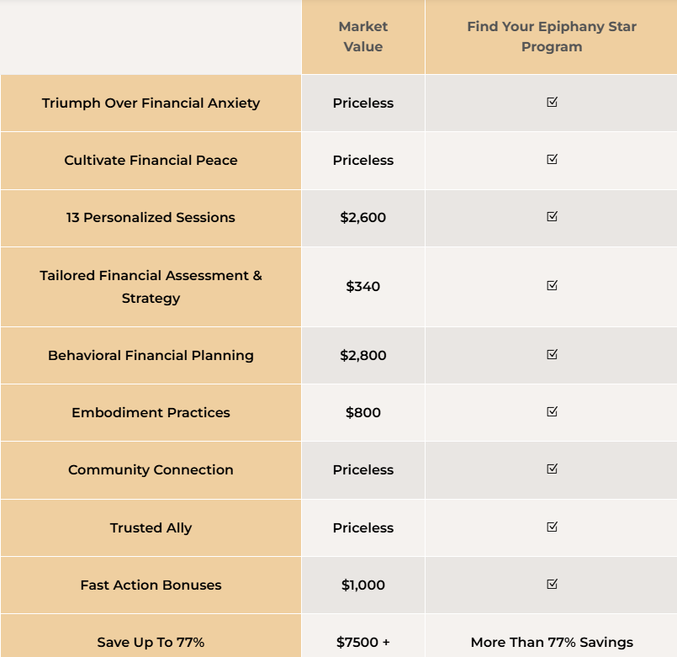Viewport: 677px width, 657px height.
Task: Select the More Than 77% Savings text
Action: (552, 643)
